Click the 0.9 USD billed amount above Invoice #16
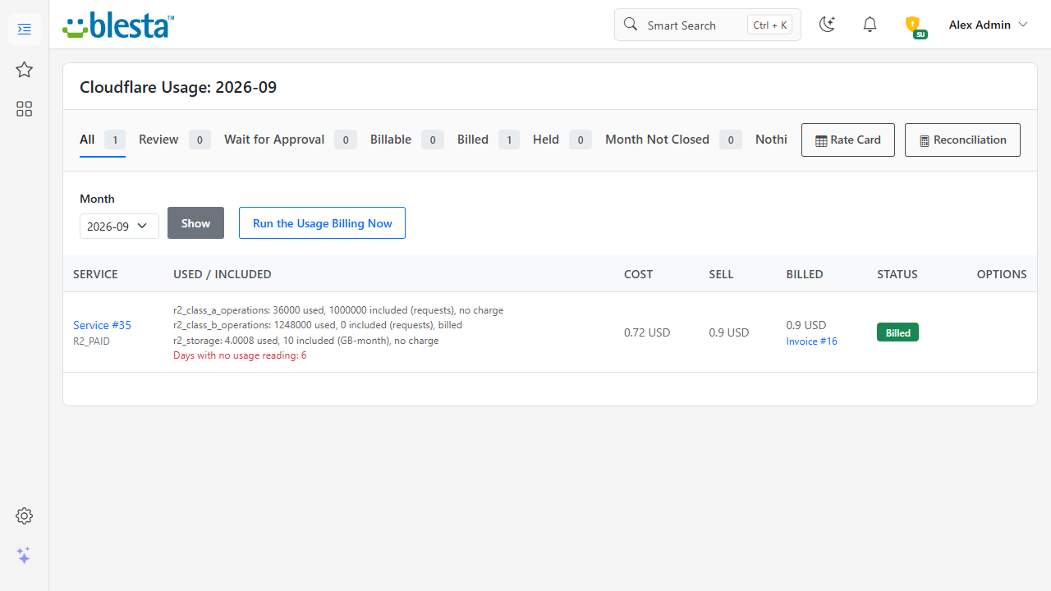Image resolution: width=1051 pixels, height=591 pixels. 806,325
